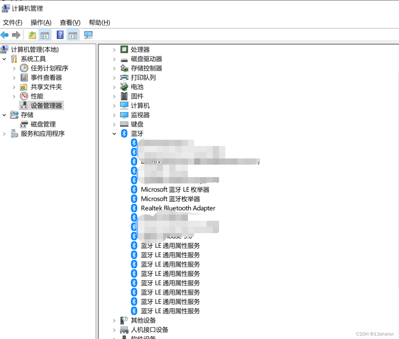Screen dimensions: 399x339
Task: Click the scan for hardware changes icon
Action: [88, 35]
